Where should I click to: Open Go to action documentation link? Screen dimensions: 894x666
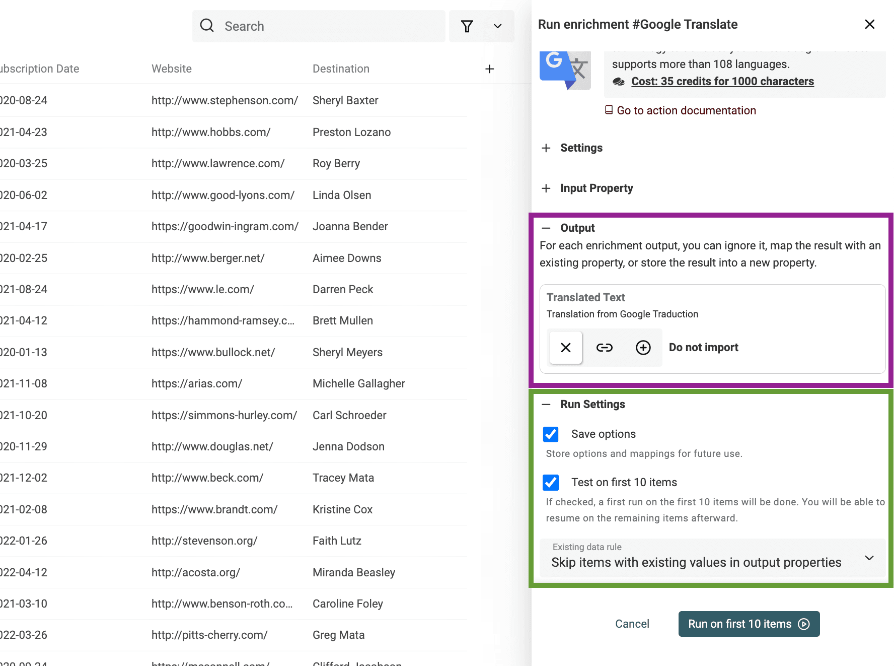pos(686,110)
